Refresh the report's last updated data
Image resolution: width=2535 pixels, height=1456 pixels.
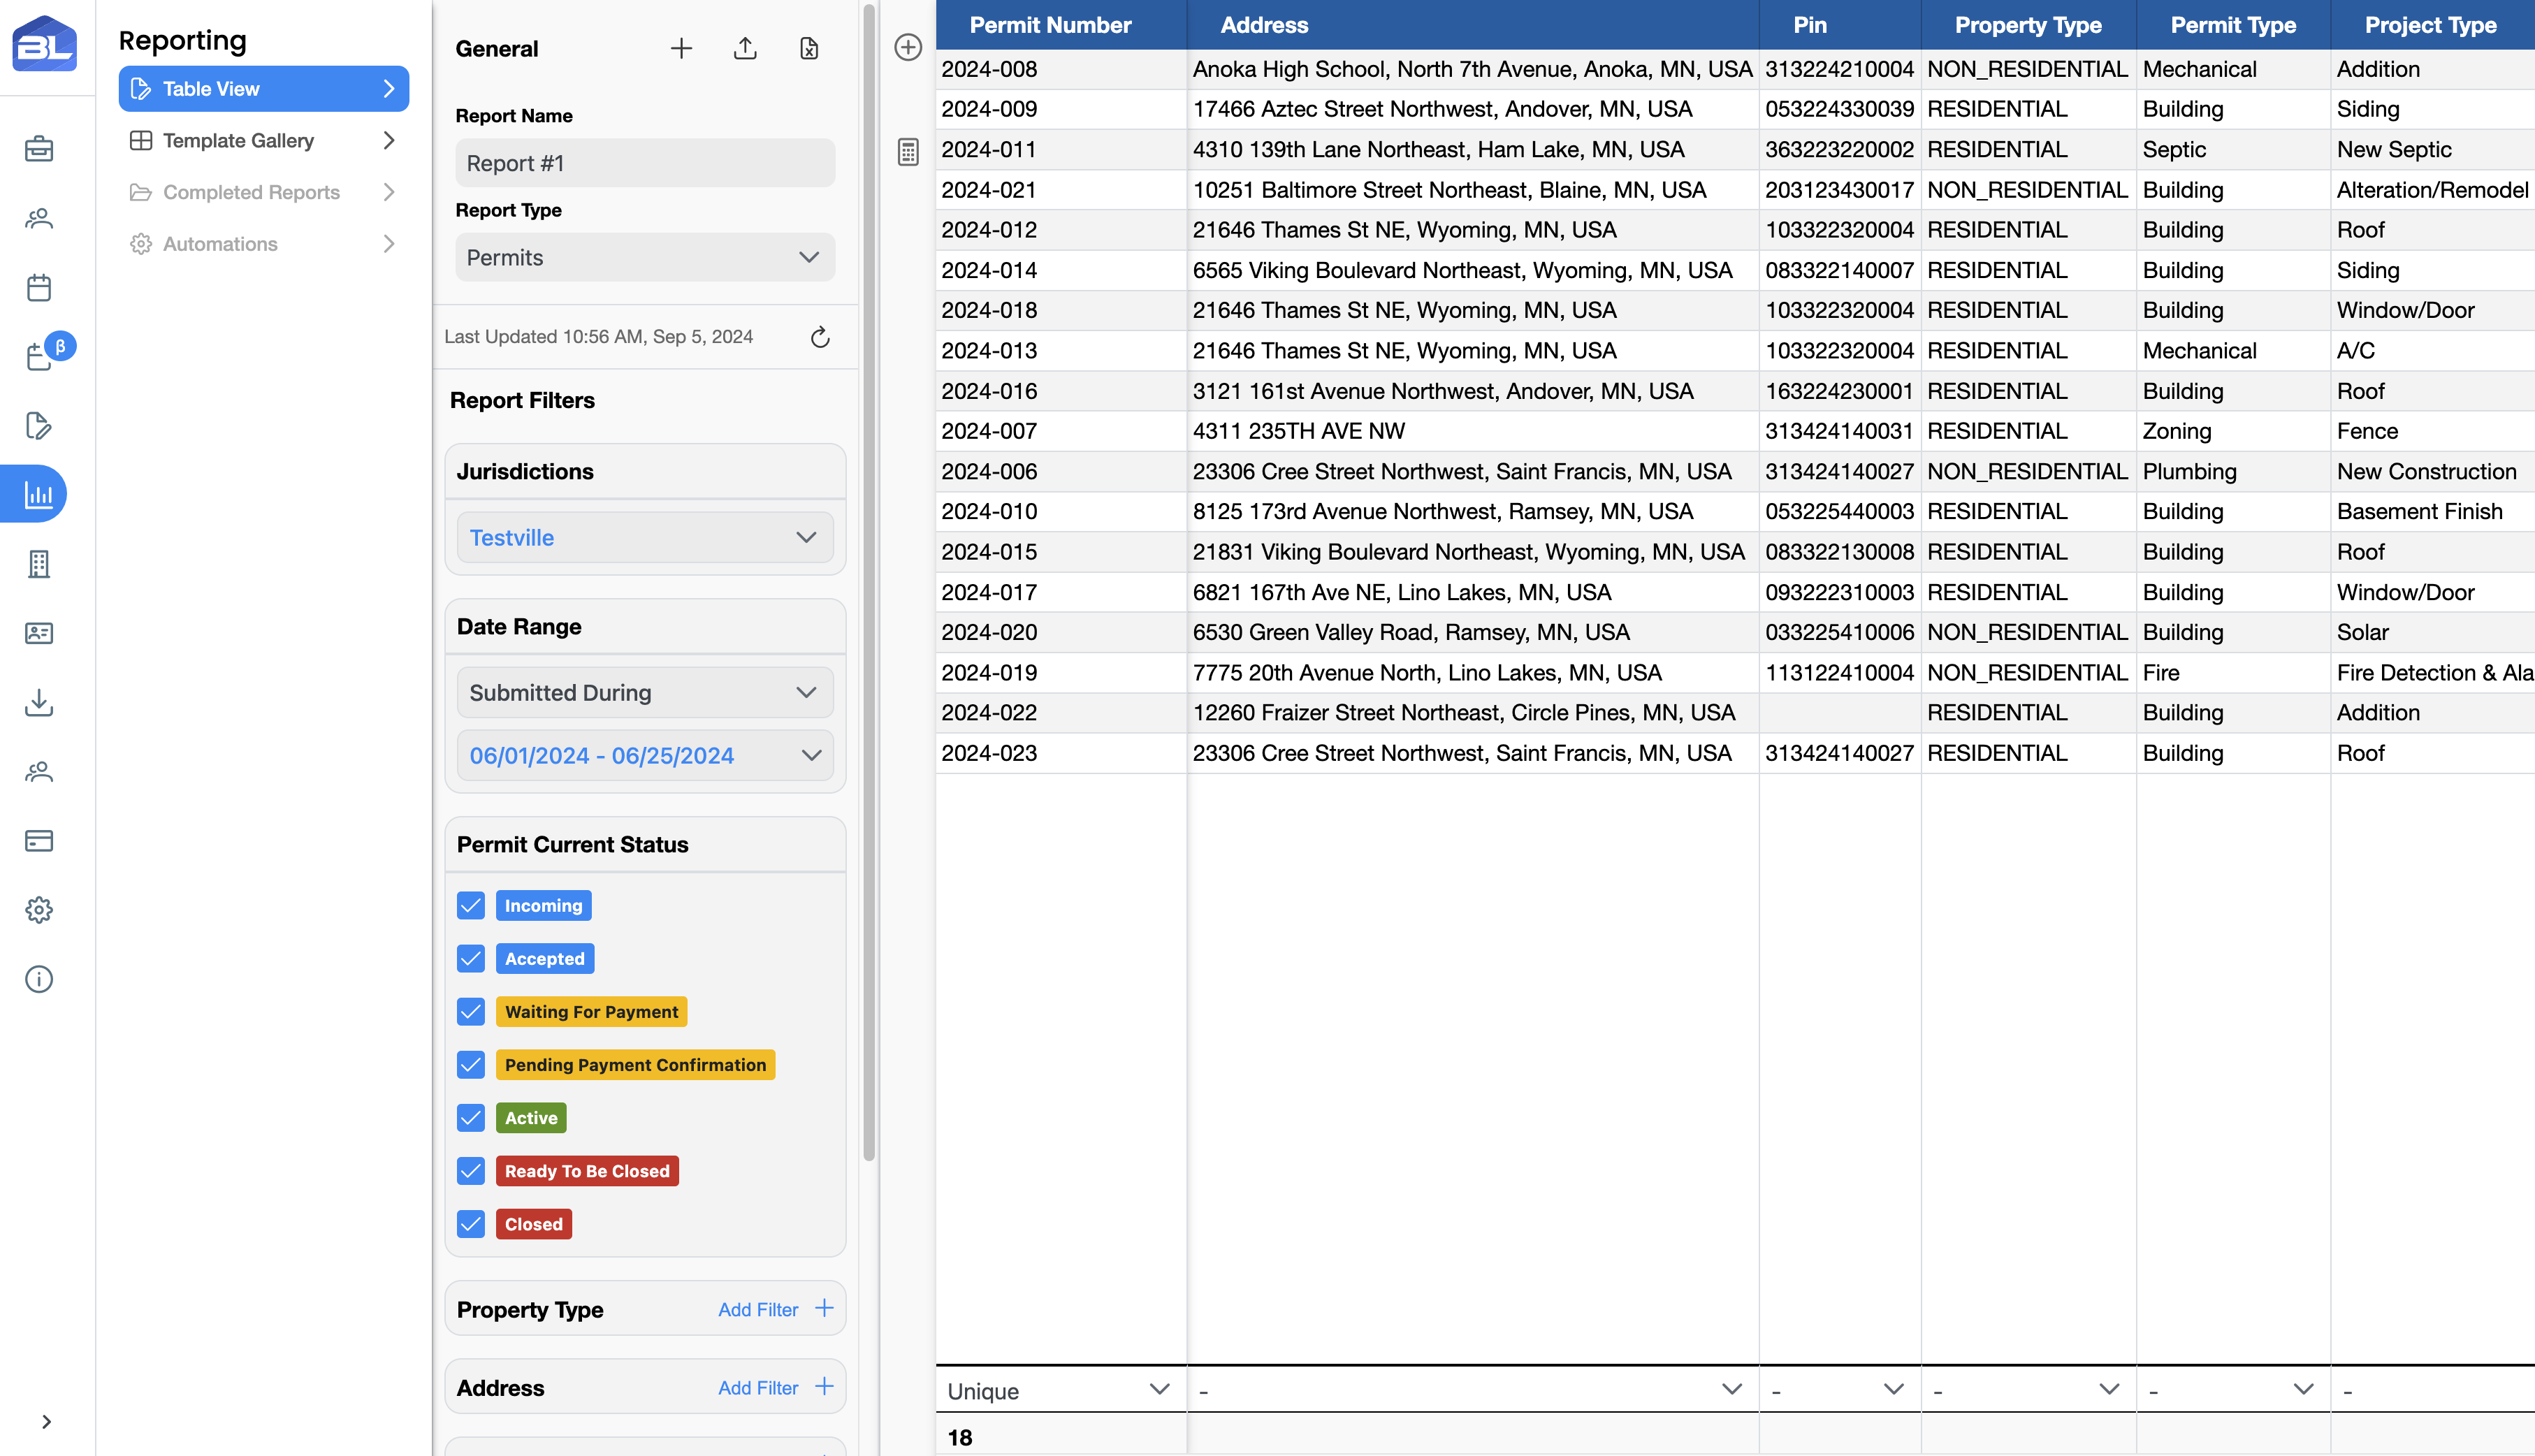click(x=820, y=336)
